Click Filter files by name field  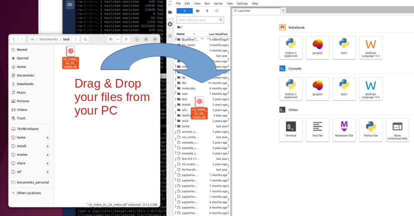coord(200,20)
